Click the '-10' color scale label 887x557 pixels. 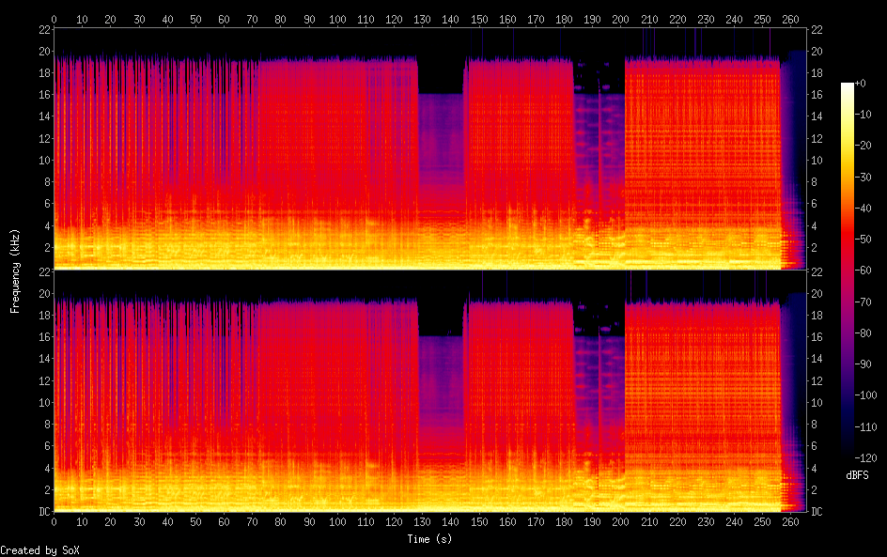864,115
